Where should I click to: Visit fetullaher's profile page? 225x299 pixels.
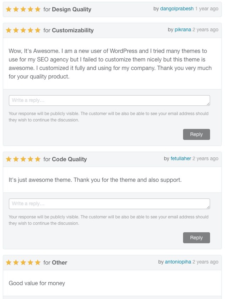181,159
